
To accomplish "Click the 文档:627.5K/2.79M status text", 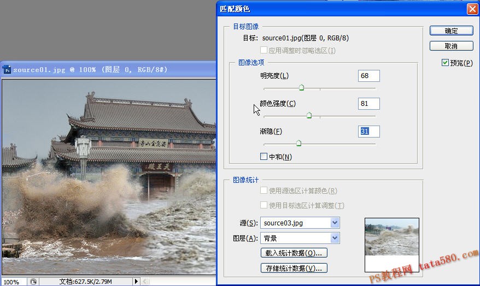I will pyautogui.click(x=85, y=282).
